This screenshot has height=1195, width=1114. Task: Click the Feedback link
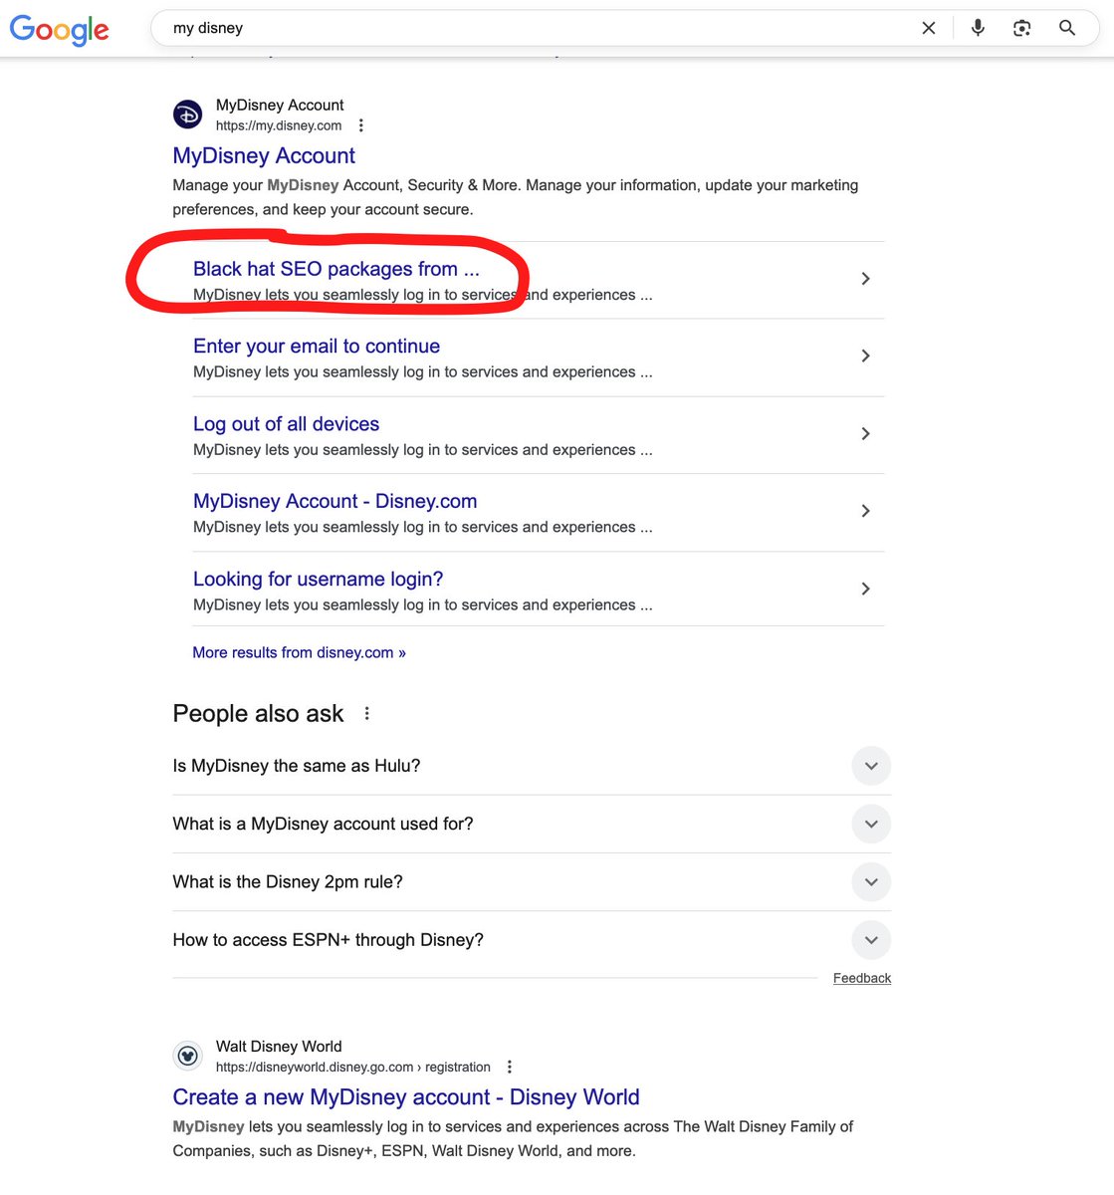tap(862, 978)
